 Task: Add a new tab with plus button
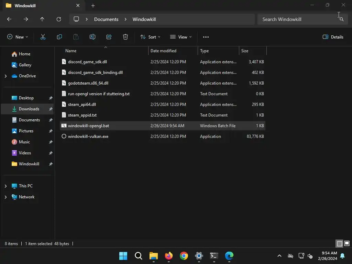point(93,5)
